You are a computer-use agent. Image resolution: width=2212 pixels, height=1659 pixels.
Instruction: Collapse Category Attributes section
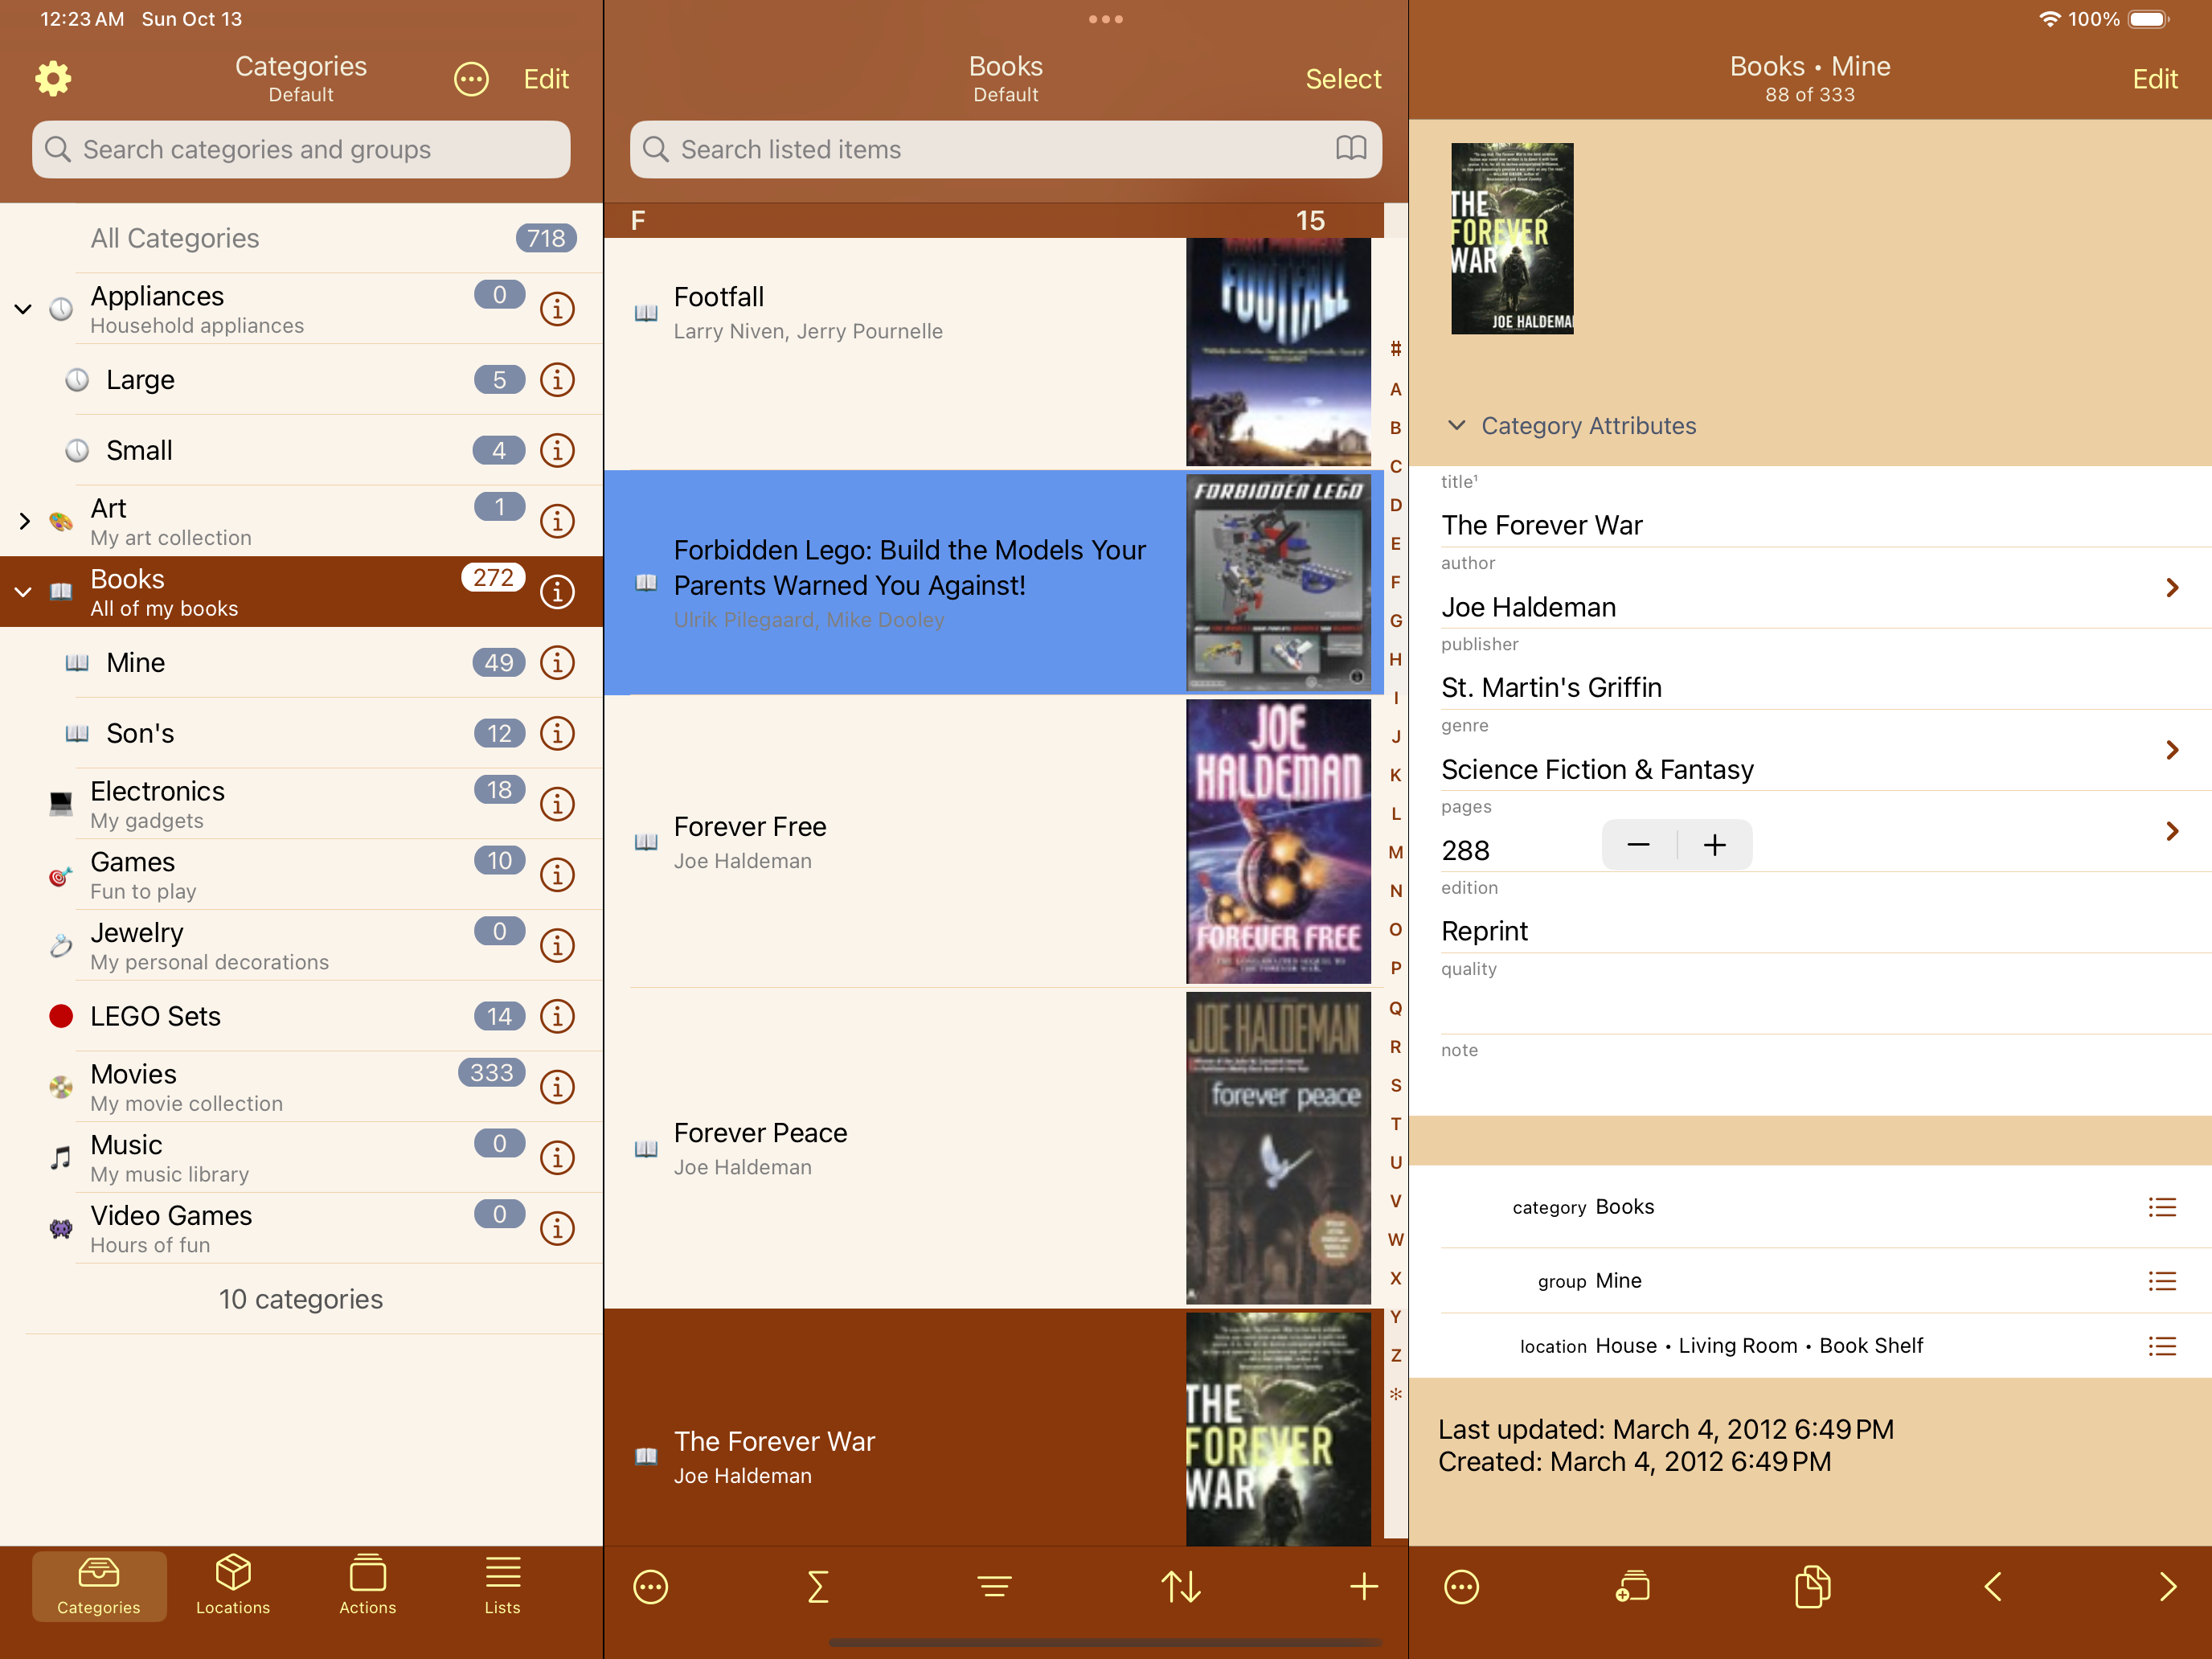point(1457,425)
